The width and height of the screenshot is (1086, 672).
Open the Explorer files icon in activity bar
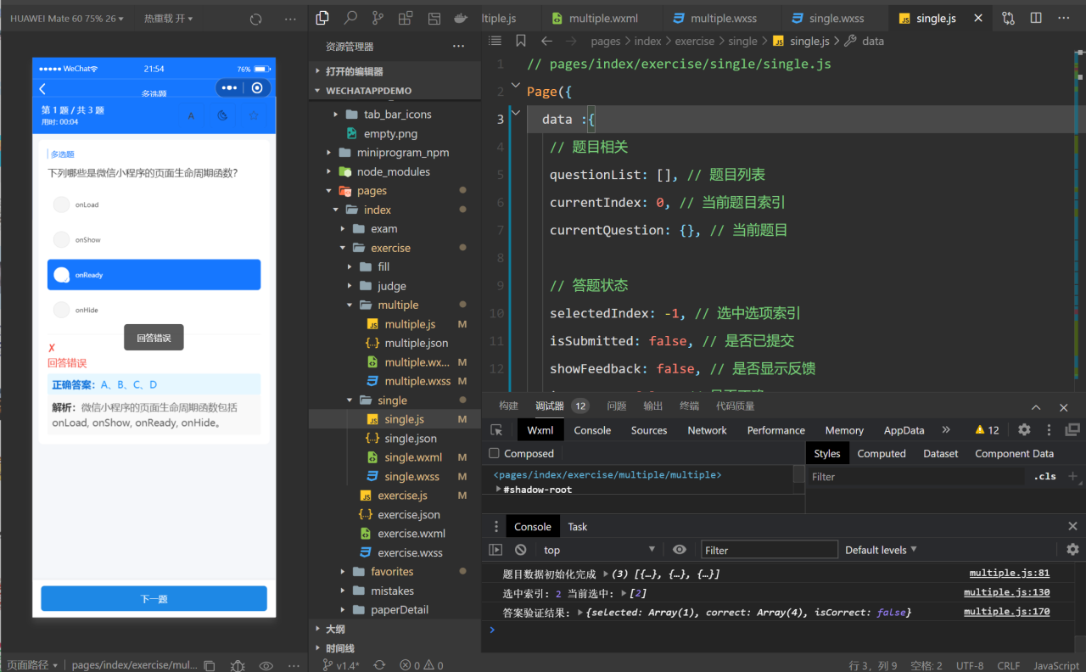click(x=322, y=18)
